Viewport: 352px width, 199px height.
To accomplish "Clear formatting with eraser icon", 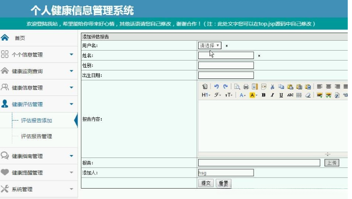I will [308, 95].
